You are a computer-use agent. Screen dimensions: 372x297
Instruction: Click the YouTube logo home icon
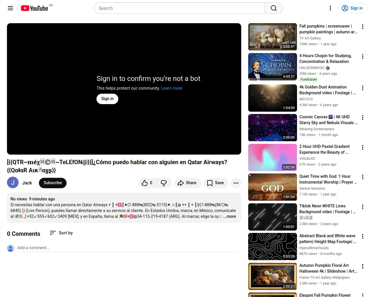pos(34,8)
